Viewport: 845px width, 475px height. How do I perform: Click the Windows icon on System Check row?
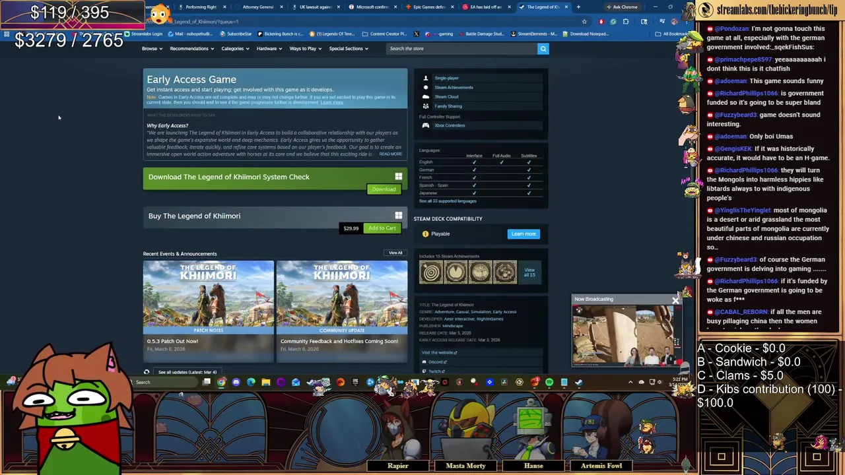point(398,177)
